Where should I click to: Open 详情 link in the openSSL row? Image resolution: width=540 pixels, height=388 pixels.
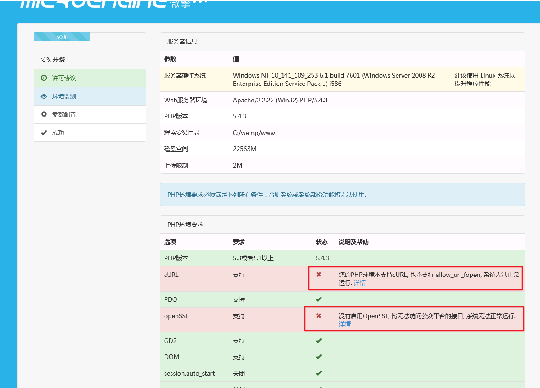344,324
